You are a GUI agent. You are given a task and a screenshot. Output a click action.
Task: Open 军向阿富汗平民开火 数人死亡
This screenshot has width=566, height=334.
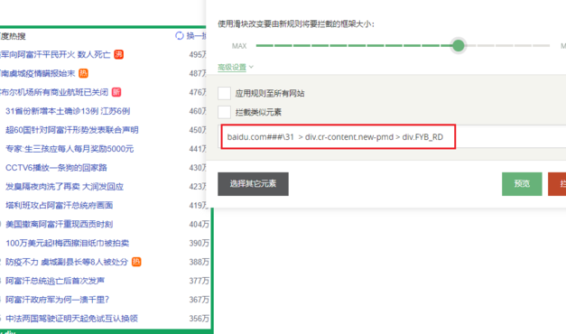click(x=56, y=54)
